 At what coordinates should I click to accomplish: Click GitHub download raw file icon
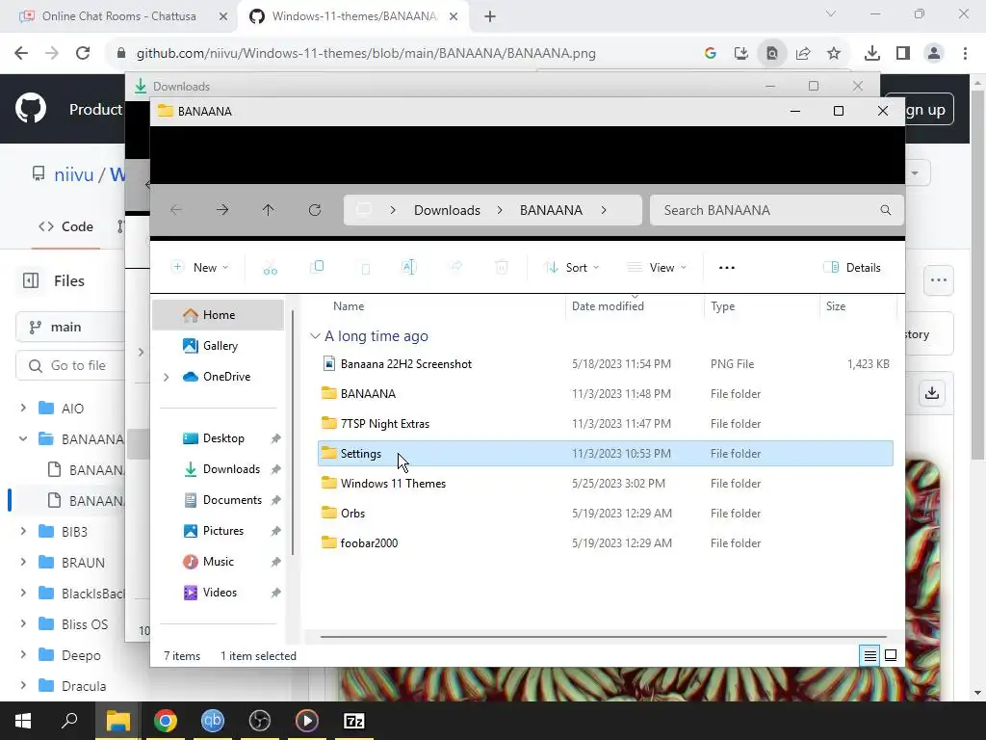point(932,393)
